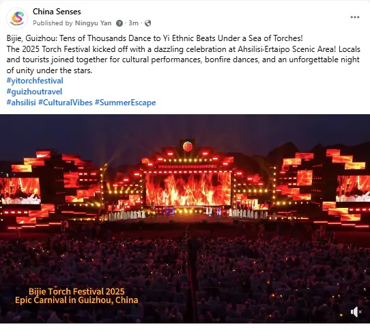This screenshot has height=331, width=370.
Task: Click the China Senses profile logo
Action: (17, 18)
